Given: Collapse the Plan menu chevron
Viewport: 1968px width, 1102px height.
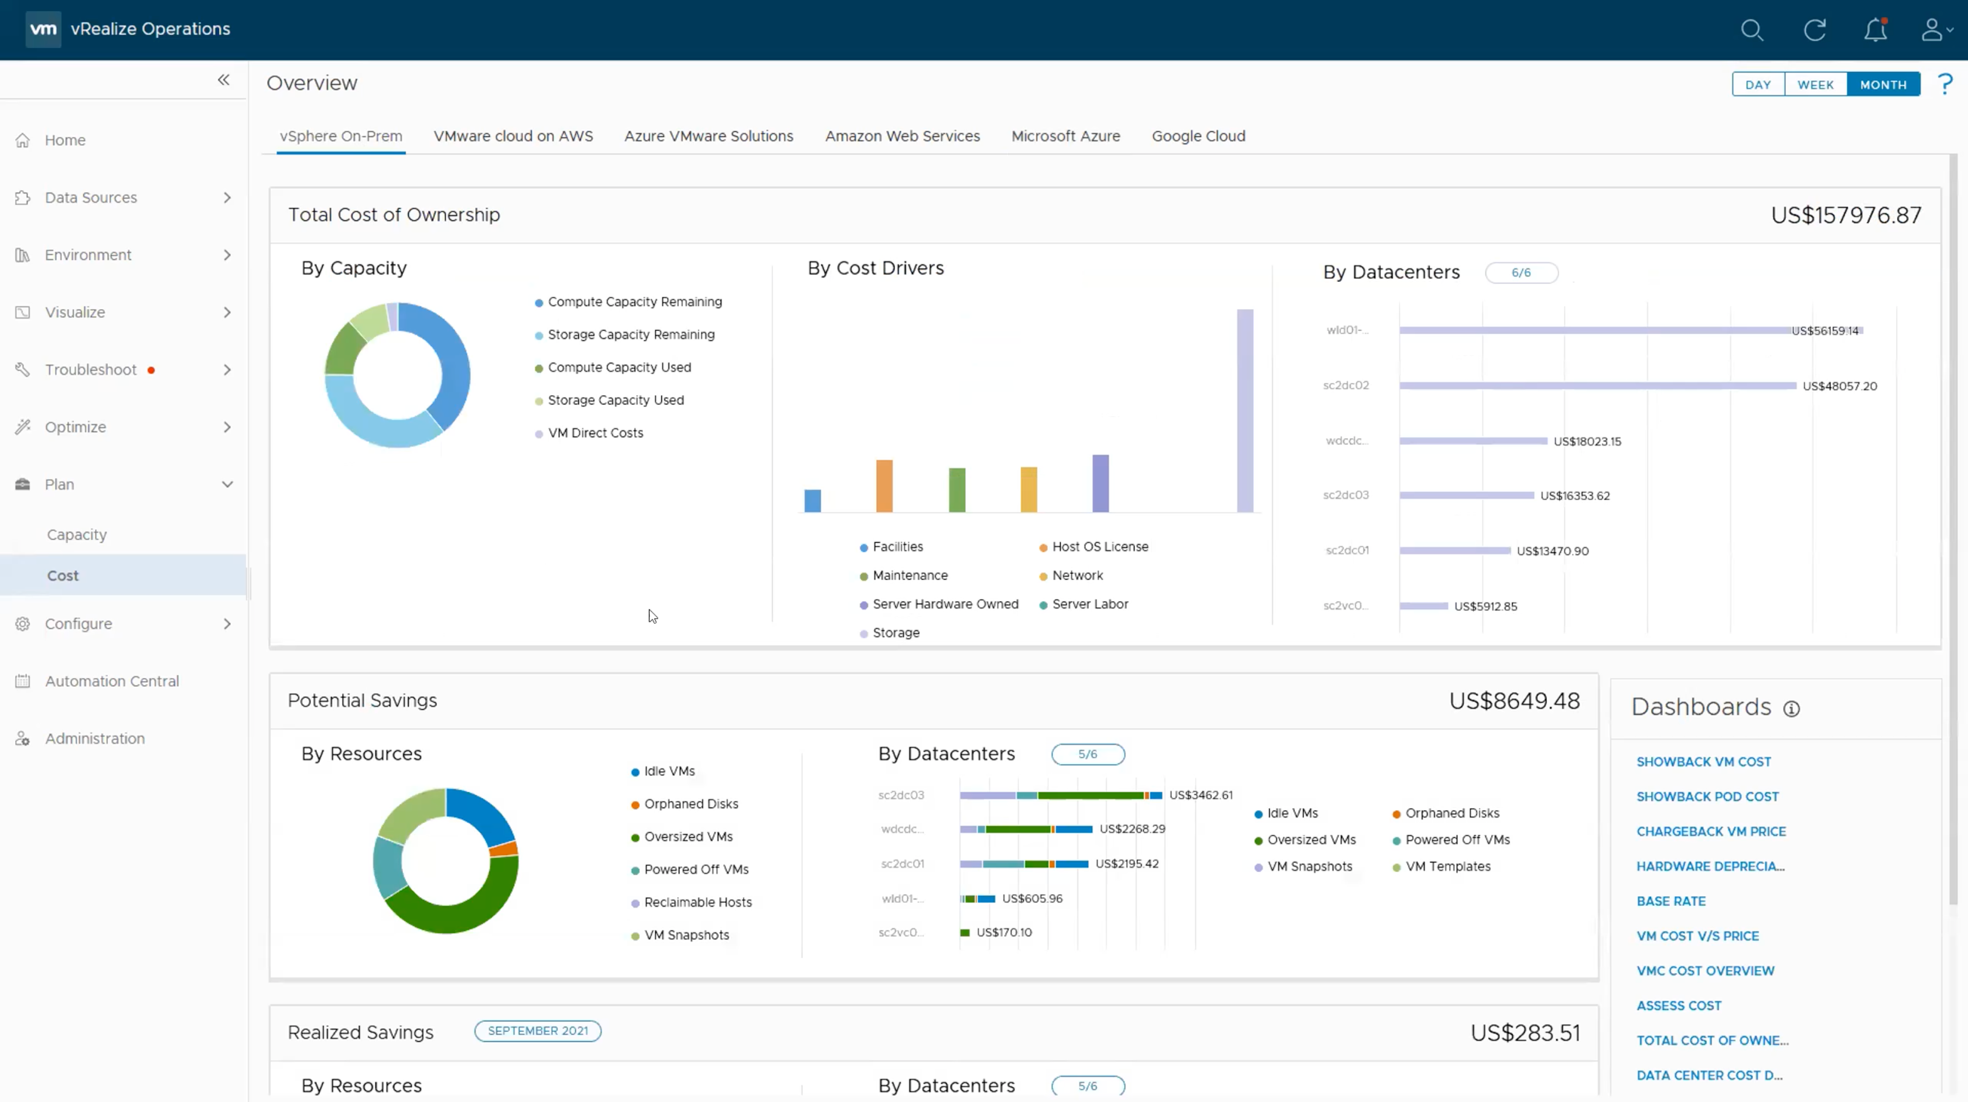Looking at the screenshot, I should (x=227, y=484).
